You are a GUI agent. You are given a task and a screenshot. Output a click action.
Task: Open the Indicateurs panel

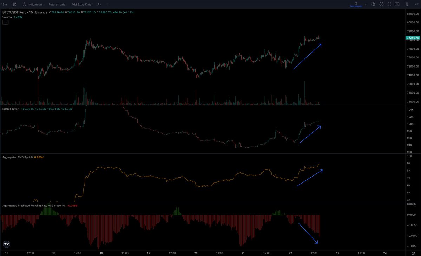click(x=33, y=4)
